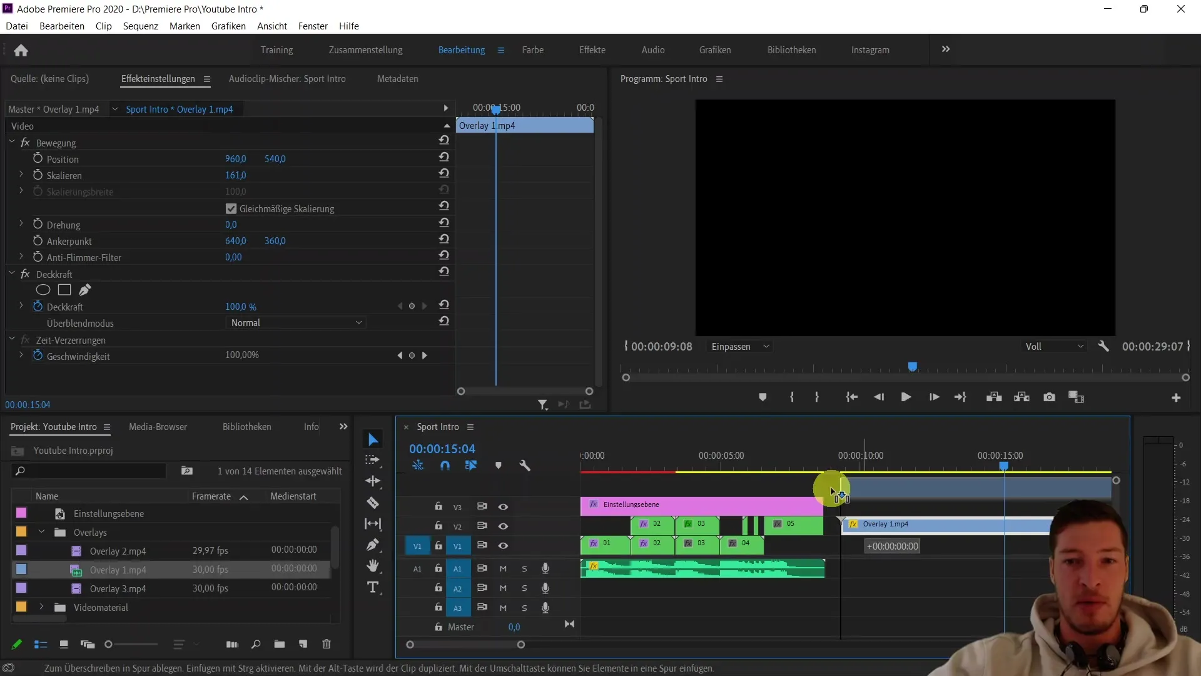
Task: Select the Razor tool in toolbar
Action: tap(375, 502)
